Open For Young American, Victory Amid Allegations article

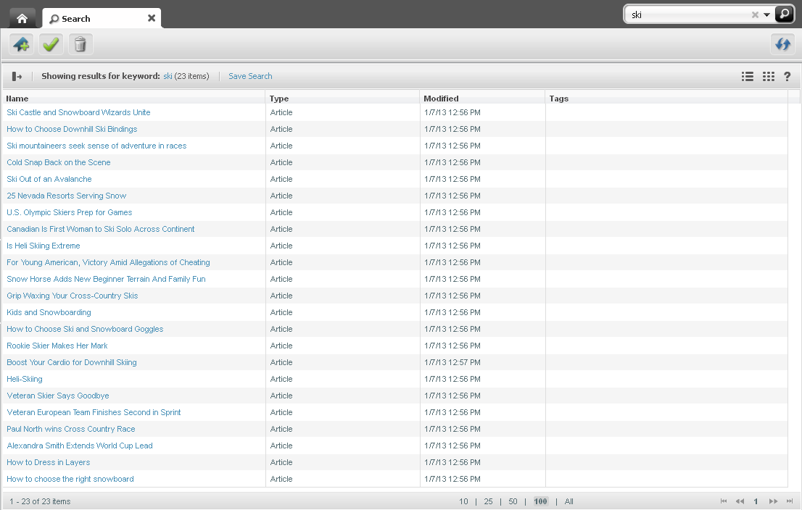(x=109, y=262)
